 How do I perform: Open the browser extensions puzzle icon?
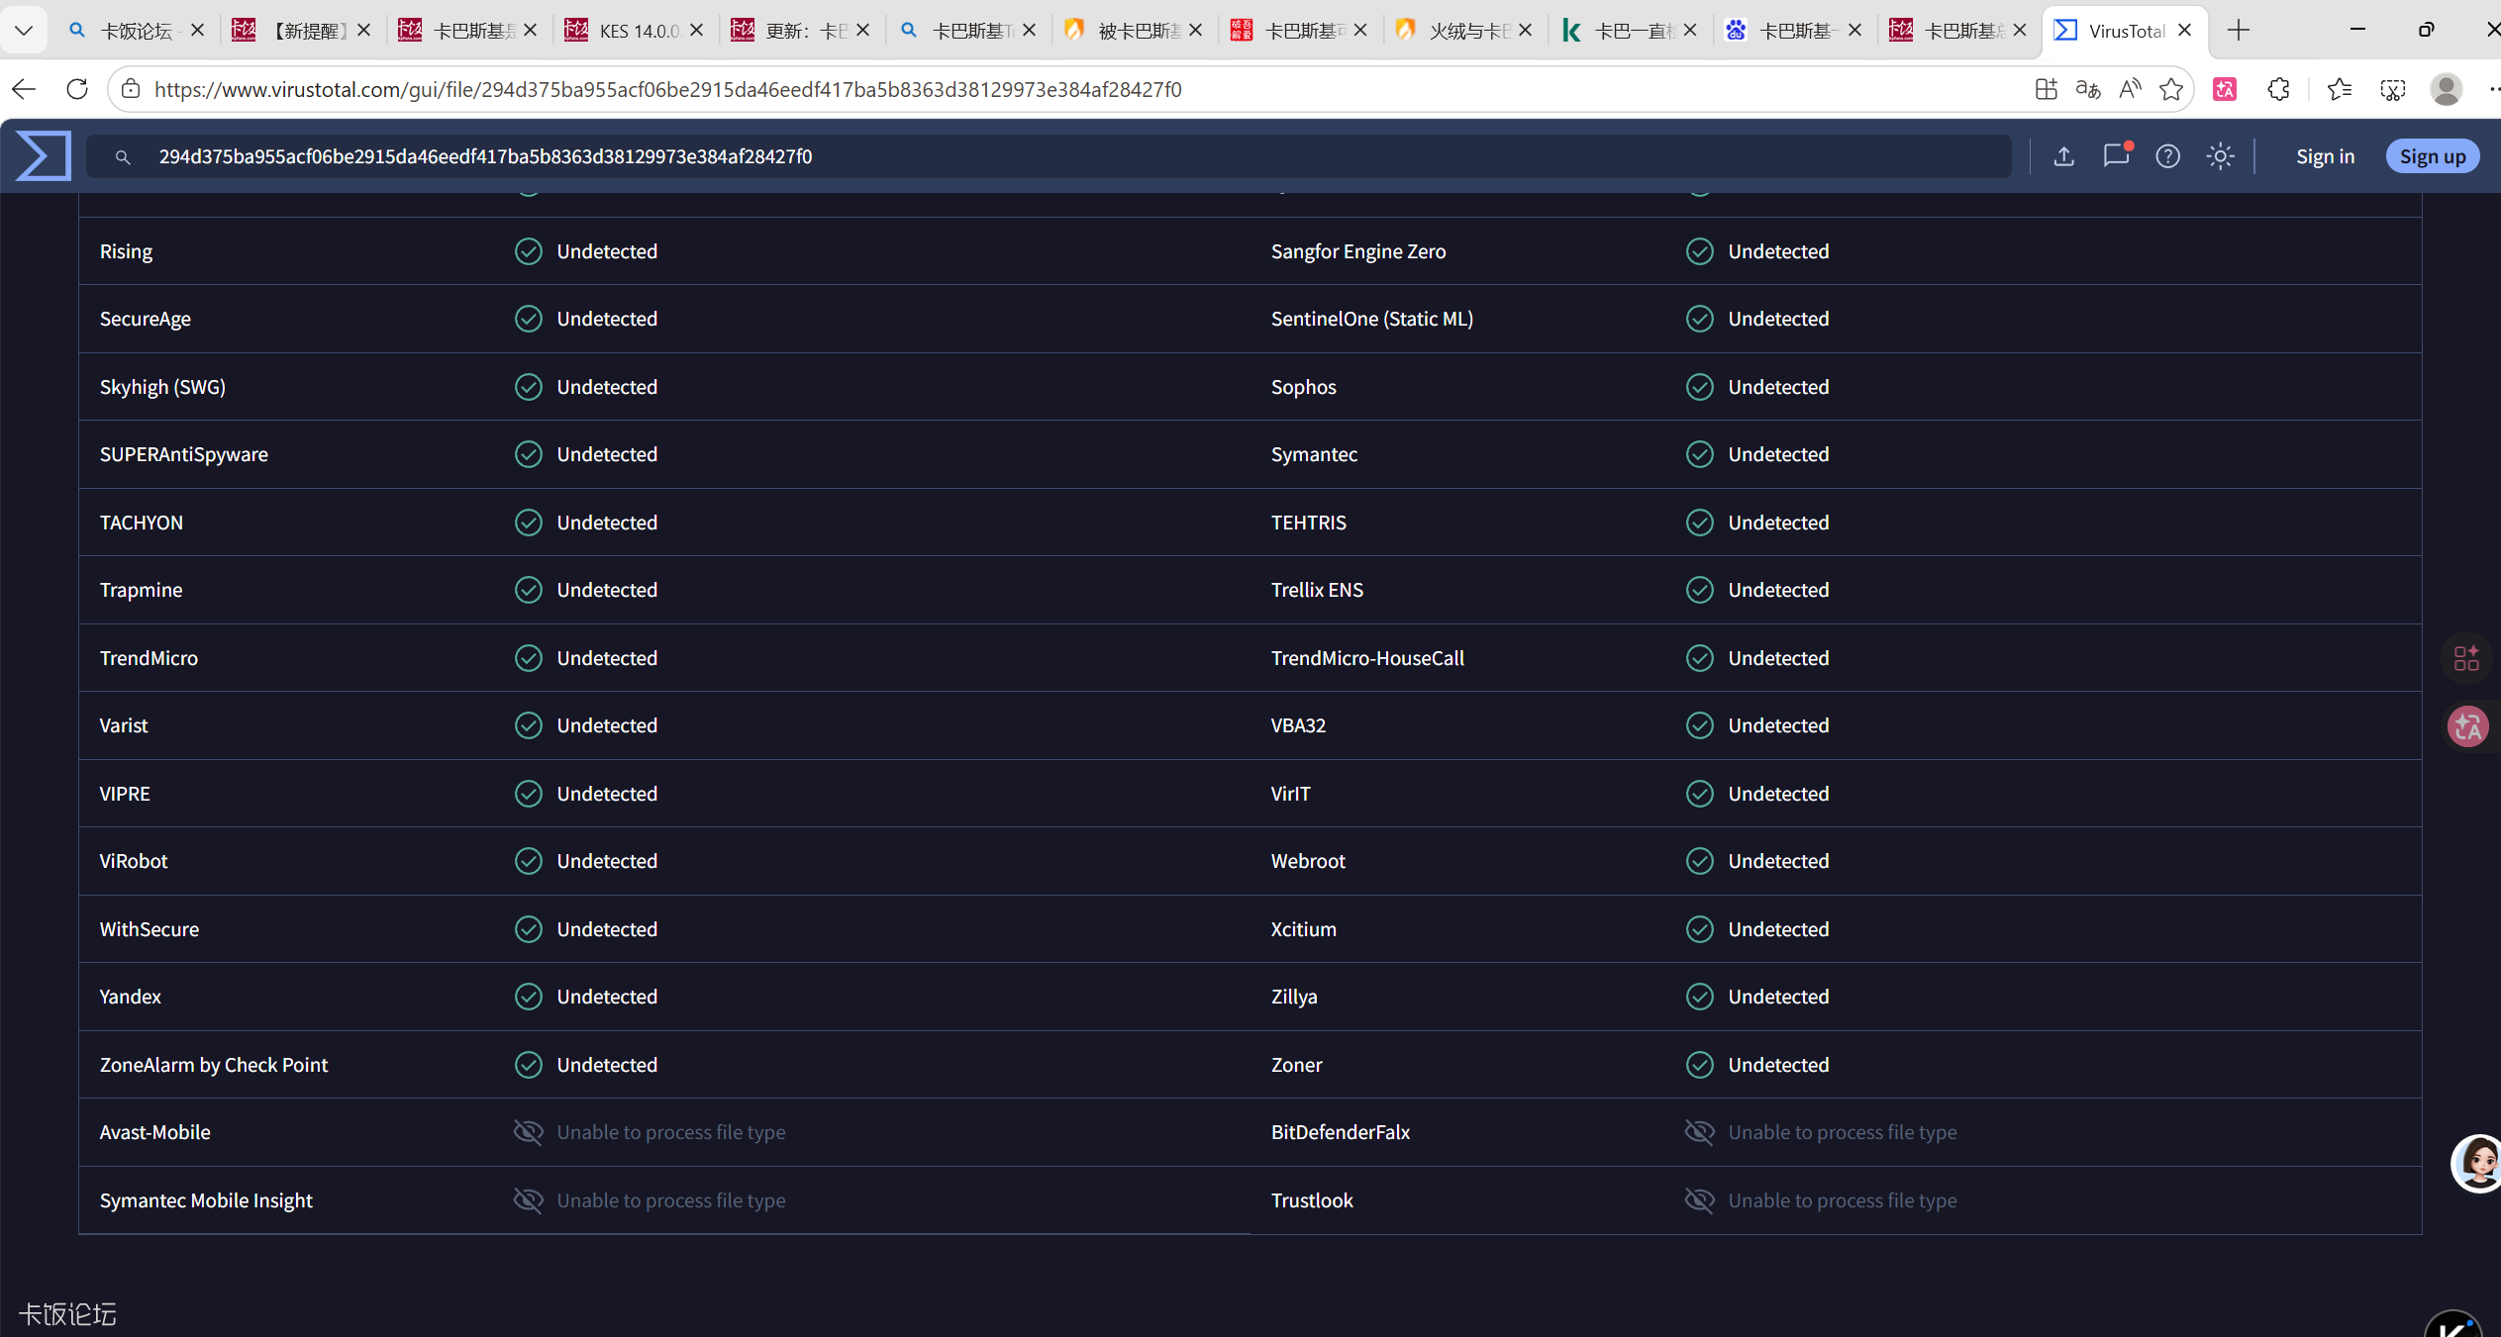click(x=2279, y=89)
